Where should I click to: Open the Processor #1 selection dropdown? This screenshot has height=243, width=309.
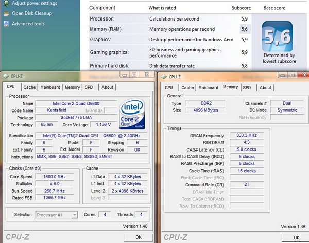click(57, 215)
